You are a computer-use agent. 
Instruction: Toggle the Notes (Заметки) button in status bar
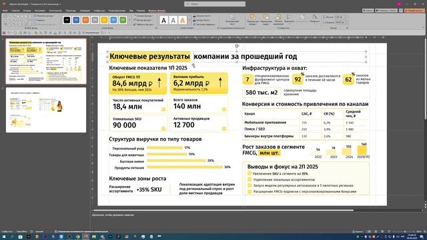[x=358, y=231]
